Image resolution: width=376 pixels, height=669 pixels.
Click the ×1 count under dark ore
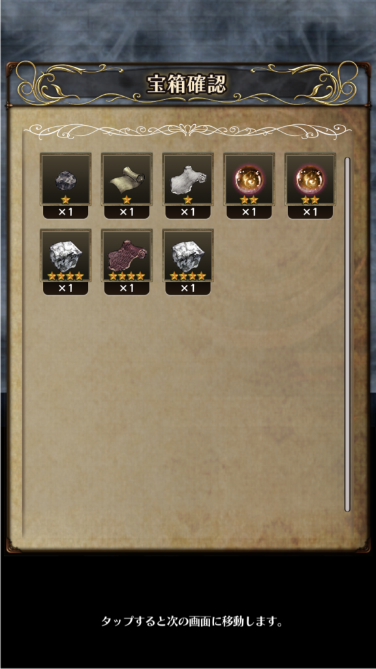(x=66, y=212)
